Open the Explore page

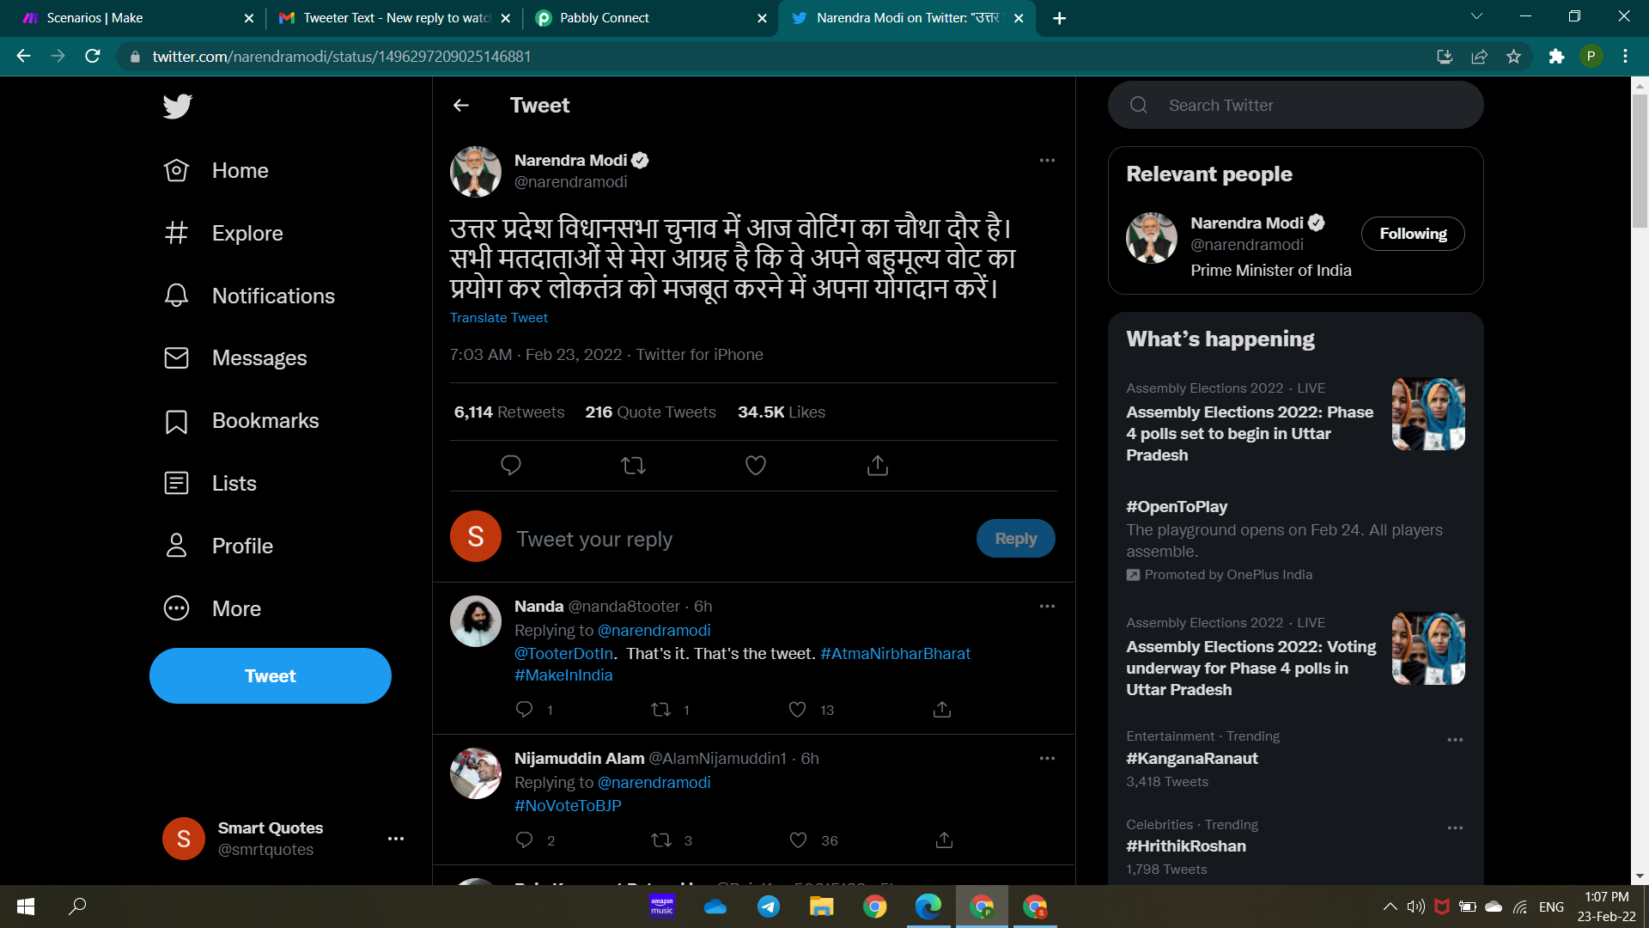(222, 233)
